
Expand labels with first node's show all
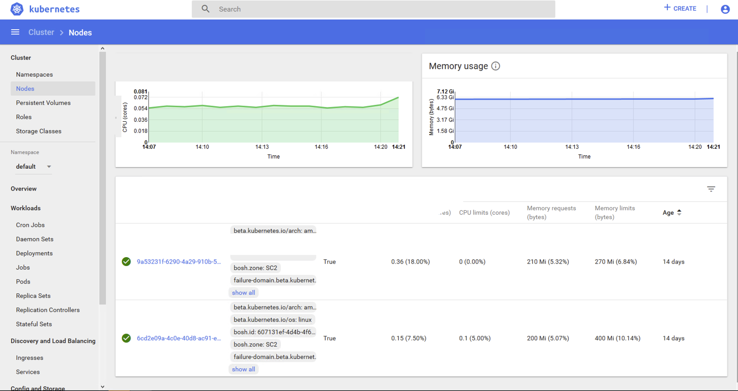point(243,293)
